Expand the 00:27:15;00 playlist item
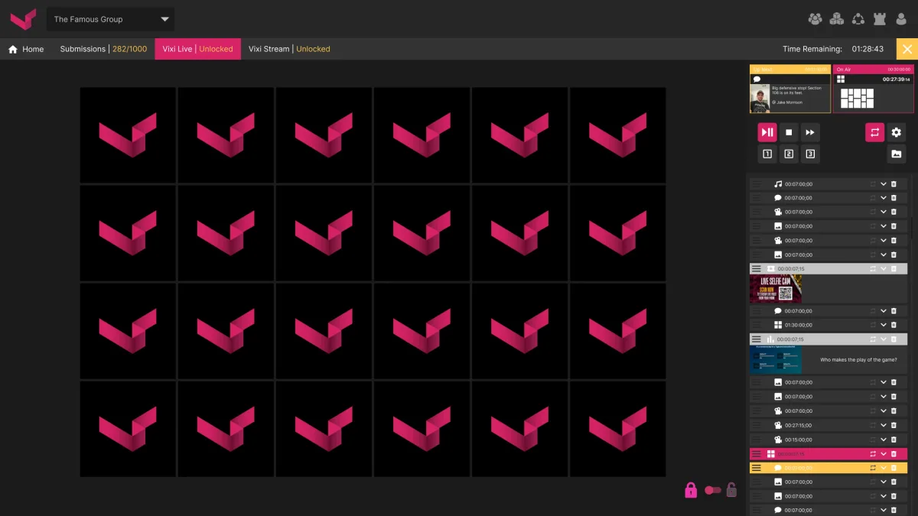This screenshot has width=918, height=516. pyautogui.click(x=883, y=425)
